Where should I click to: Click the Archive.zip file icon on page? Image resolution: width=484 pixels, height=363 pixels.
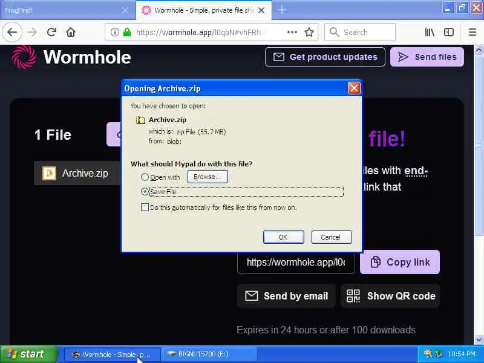coord(49,173)
